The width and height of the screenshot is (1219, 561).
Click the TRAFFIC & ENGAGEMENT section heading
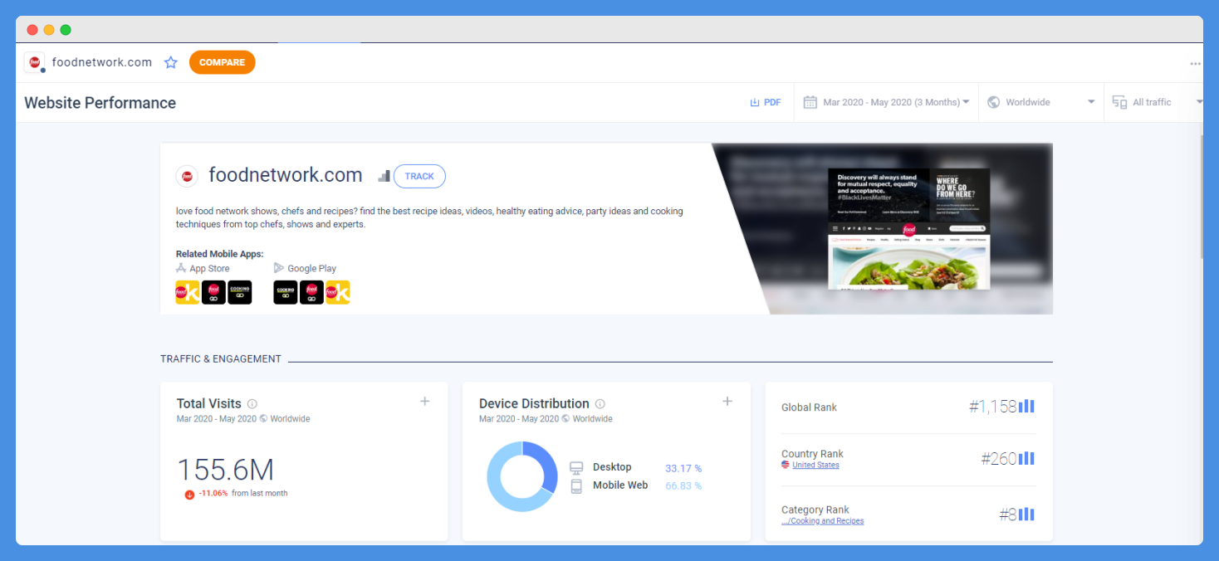coord(221,359)
